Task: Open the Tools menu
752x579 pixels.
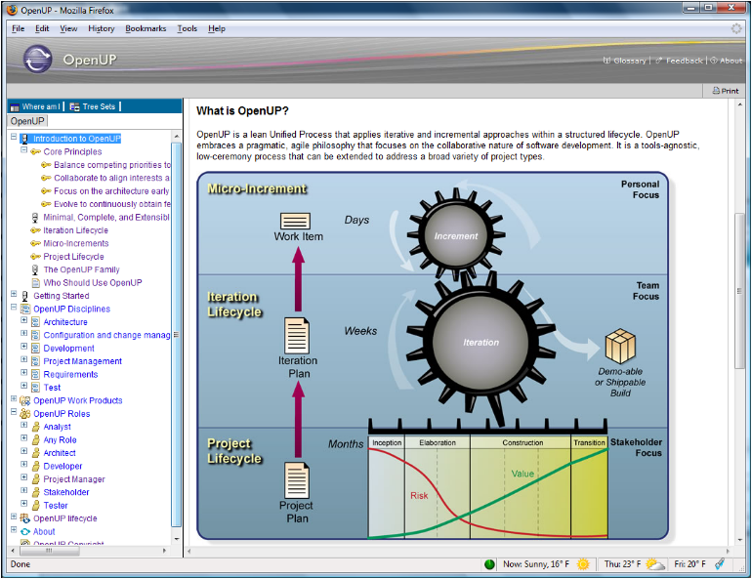Action: [x=188, y=28]
